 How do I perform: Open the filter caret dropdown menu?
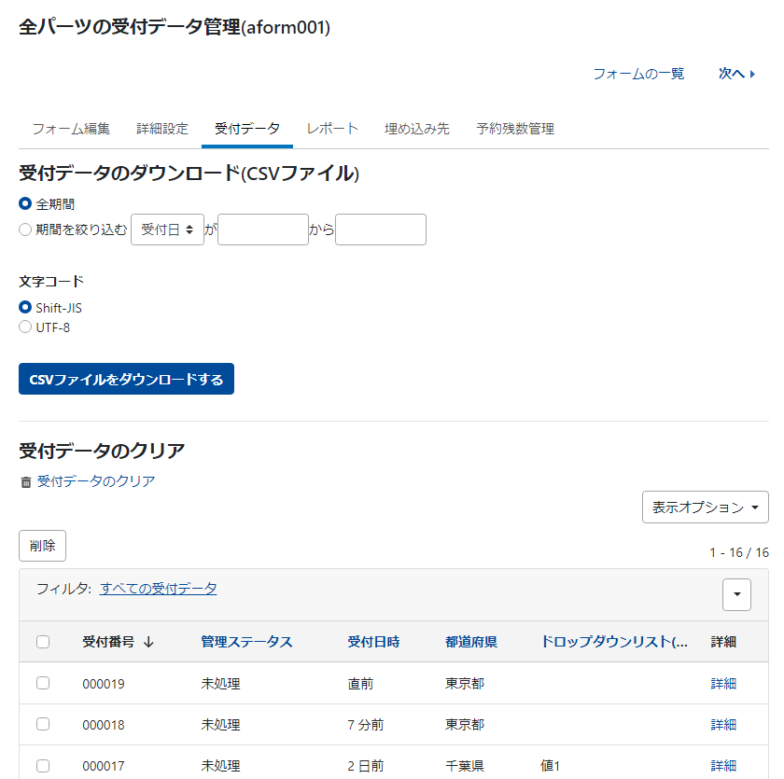pos(736,594)
